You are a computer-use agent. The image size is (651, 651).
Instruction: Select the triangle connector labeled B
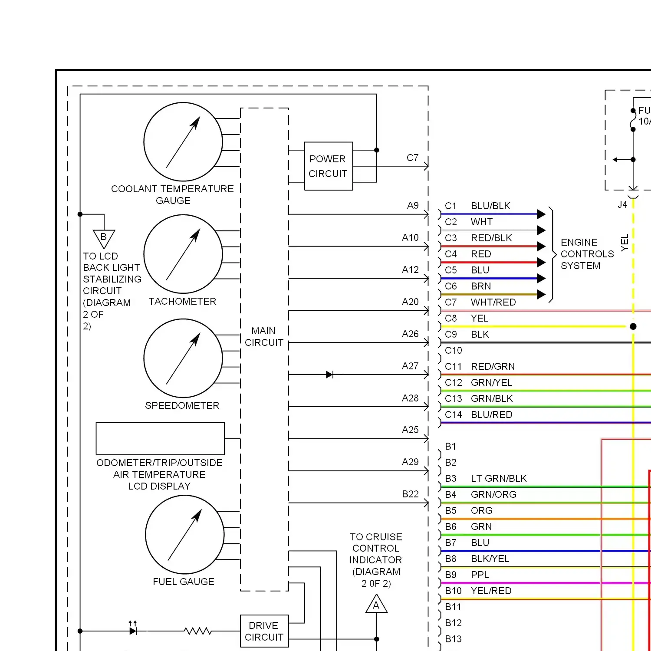104,239
